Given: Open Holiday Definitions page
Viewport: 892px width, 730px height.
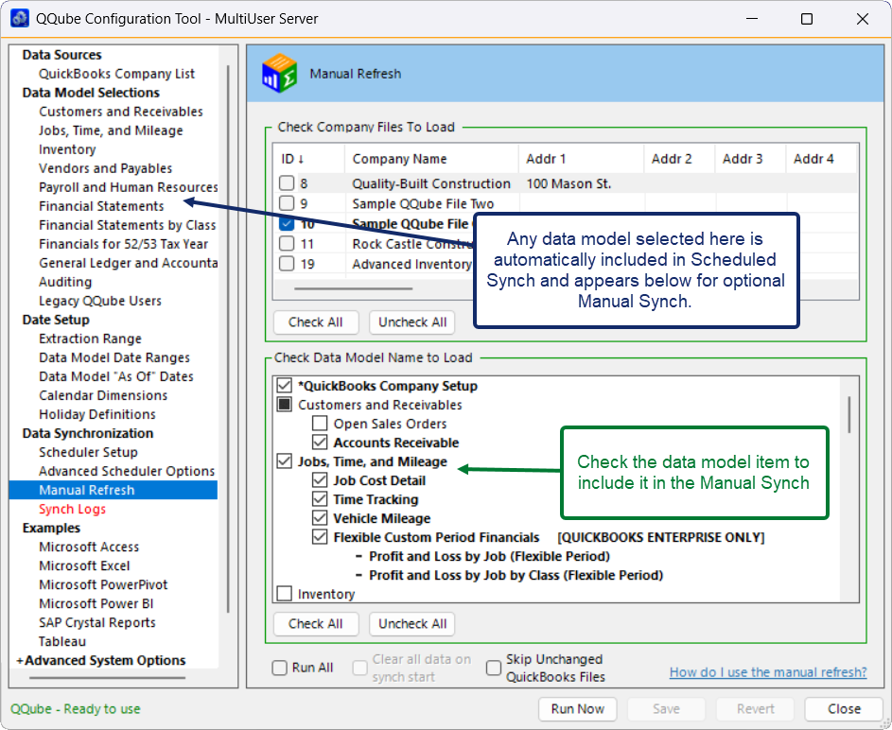Looking at the screenshot, I should pyautogui.click(x=97, y=414).
